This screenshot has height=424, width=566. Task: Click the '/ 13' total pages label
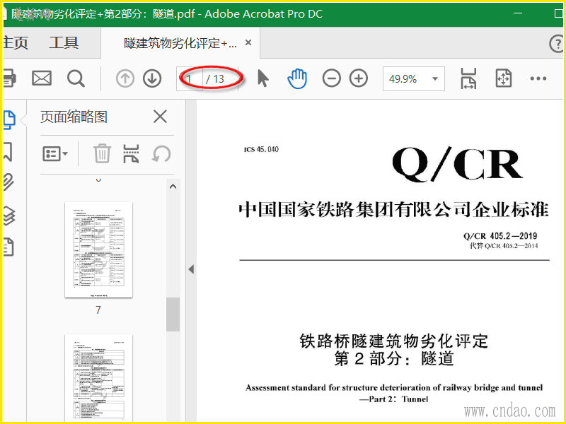(215, 78)
